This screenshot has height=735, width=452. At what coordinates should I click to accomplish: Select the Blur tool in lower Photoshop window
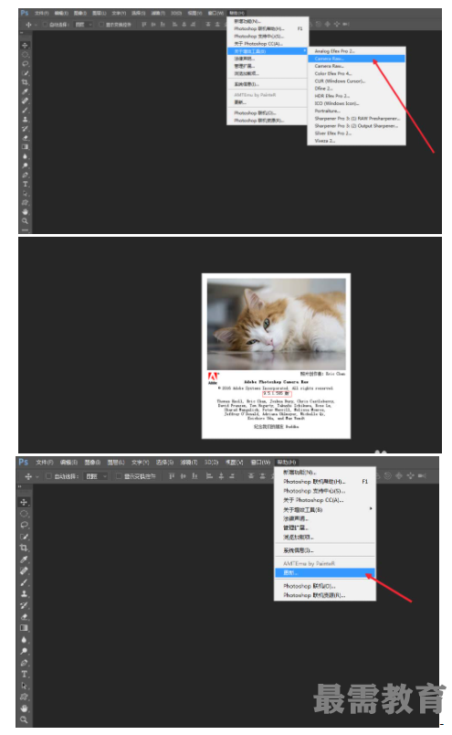(24, 640)
